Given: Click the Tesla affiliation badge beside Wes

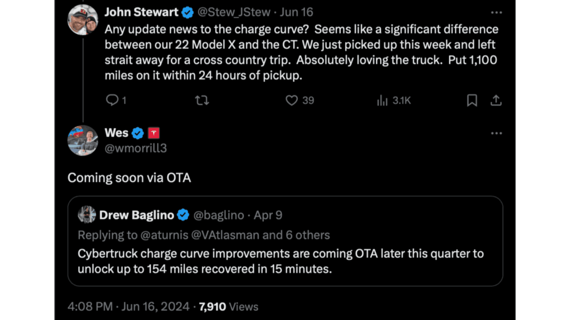Looking at the screenshot, I should click(154, 133).
